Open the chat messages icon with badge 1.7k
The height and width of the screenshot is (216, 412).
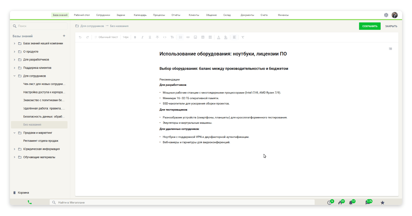(368, 202)
